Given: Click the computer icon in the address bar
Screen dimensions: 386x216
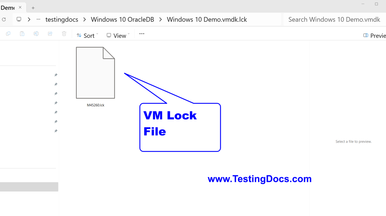Looking at the screenshot, I should click(19, 19).
